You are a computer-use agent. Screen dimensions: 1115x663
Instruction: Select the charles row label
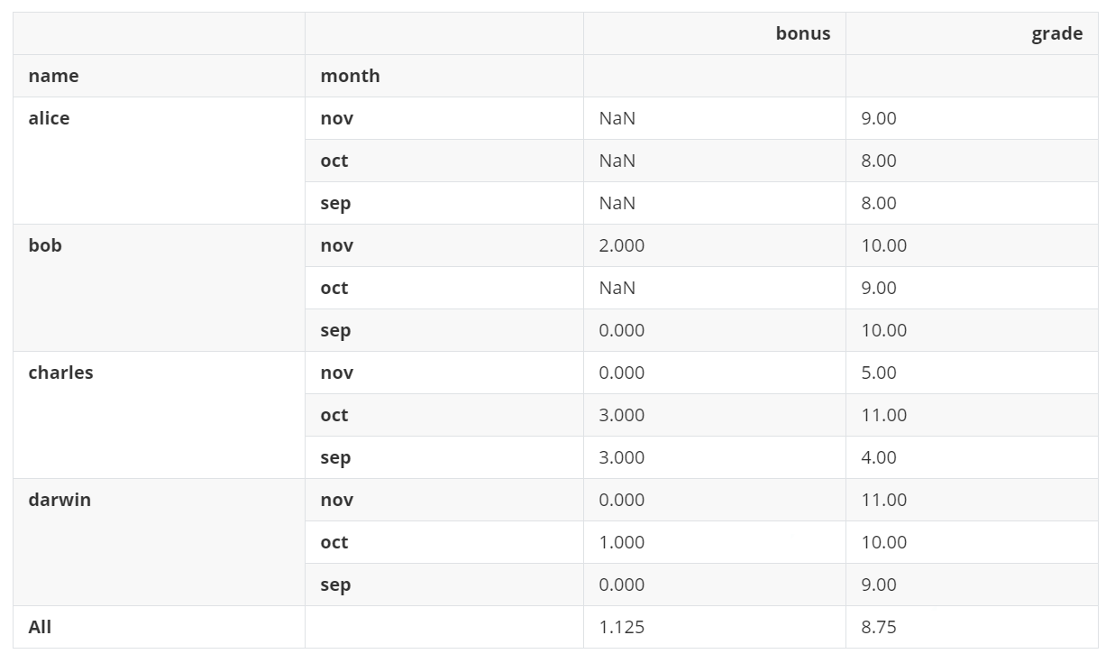point(60,373)
